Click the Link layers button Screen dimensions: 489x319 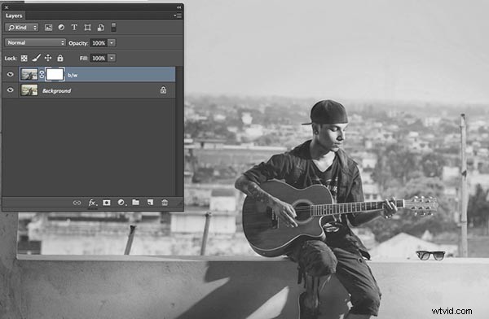(77, 203)
